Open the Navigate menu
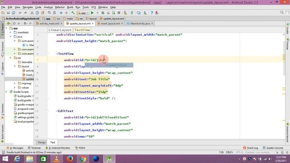The height and width of the screenshot is (163, 290). pyautogui.click(x=28, y=7)
